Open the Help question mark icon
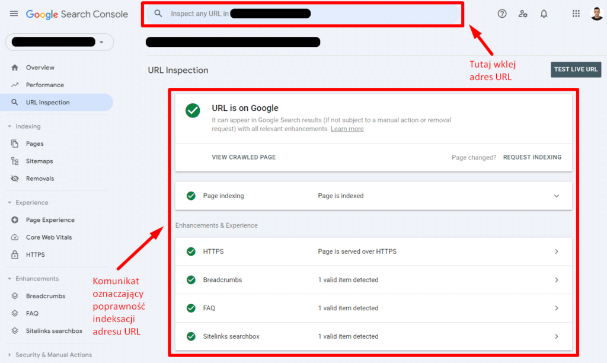 [501, 14]
